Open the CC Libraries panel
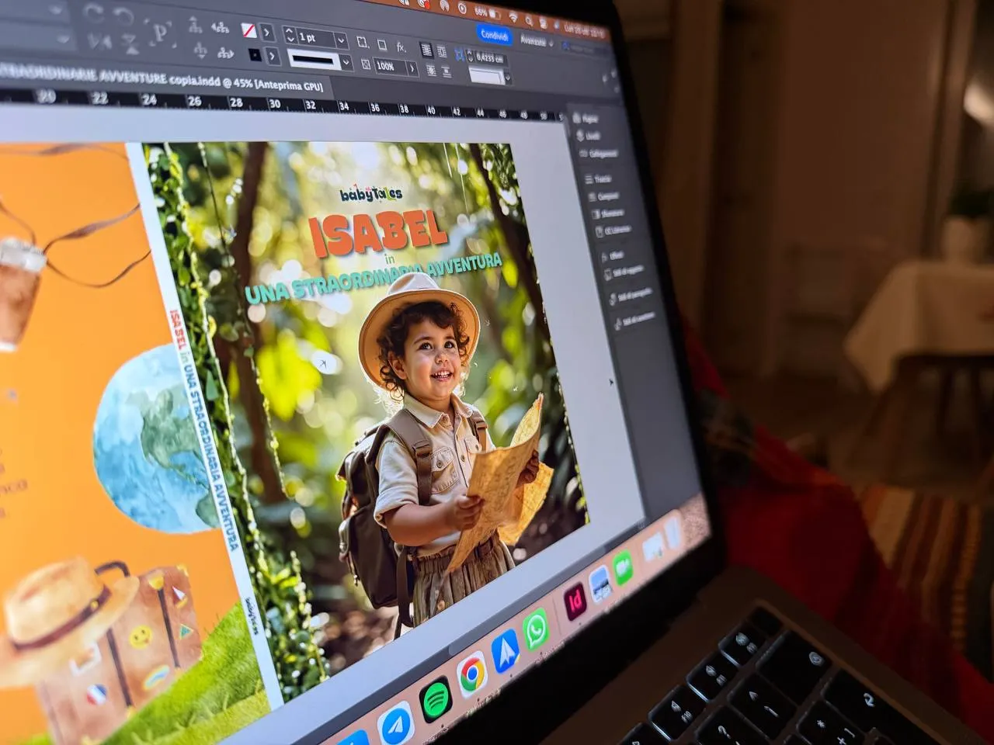 click(x=613, y=230)
